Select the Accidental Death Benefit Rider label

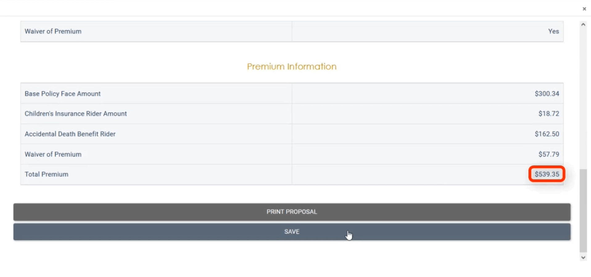(x=70, y=134)
